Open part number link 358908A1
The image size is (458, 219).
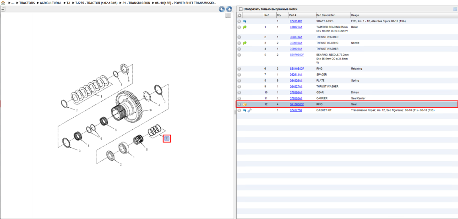[x=296, y=49]
